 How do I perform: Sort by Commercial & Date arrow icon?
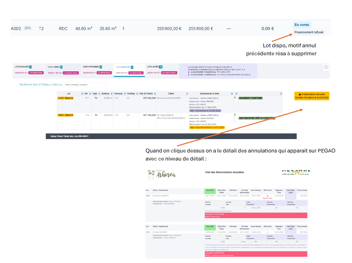(x=232, y=94)
